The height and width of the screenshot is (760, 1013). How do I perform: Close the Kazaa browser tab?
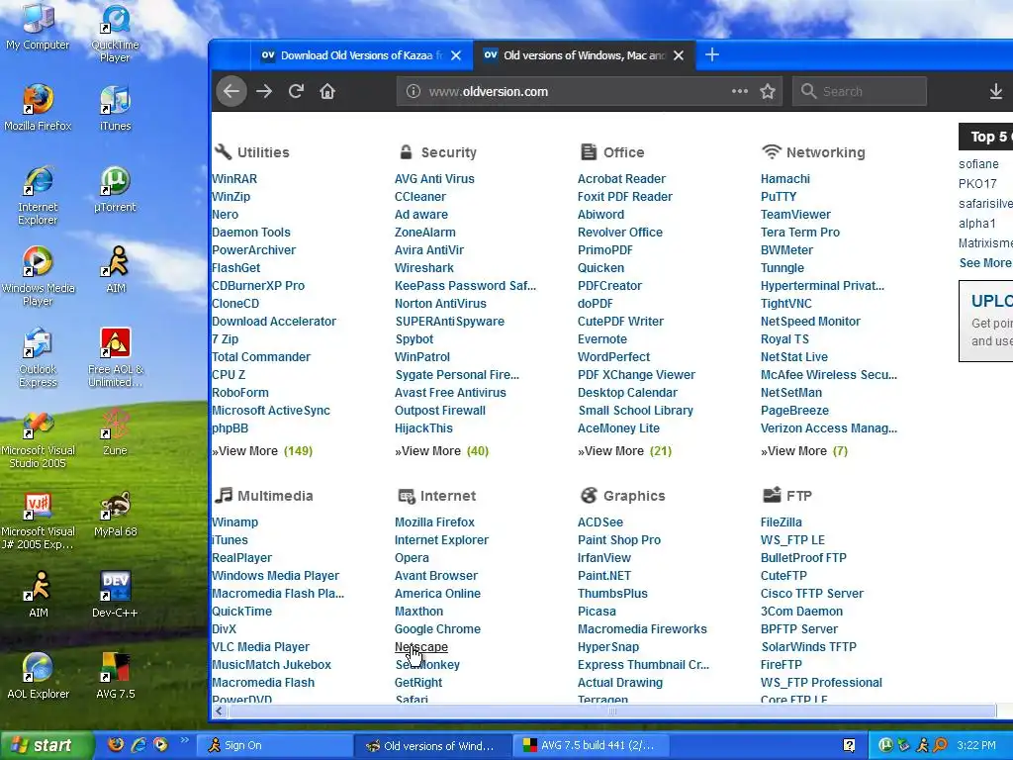[x=456, y=55]
